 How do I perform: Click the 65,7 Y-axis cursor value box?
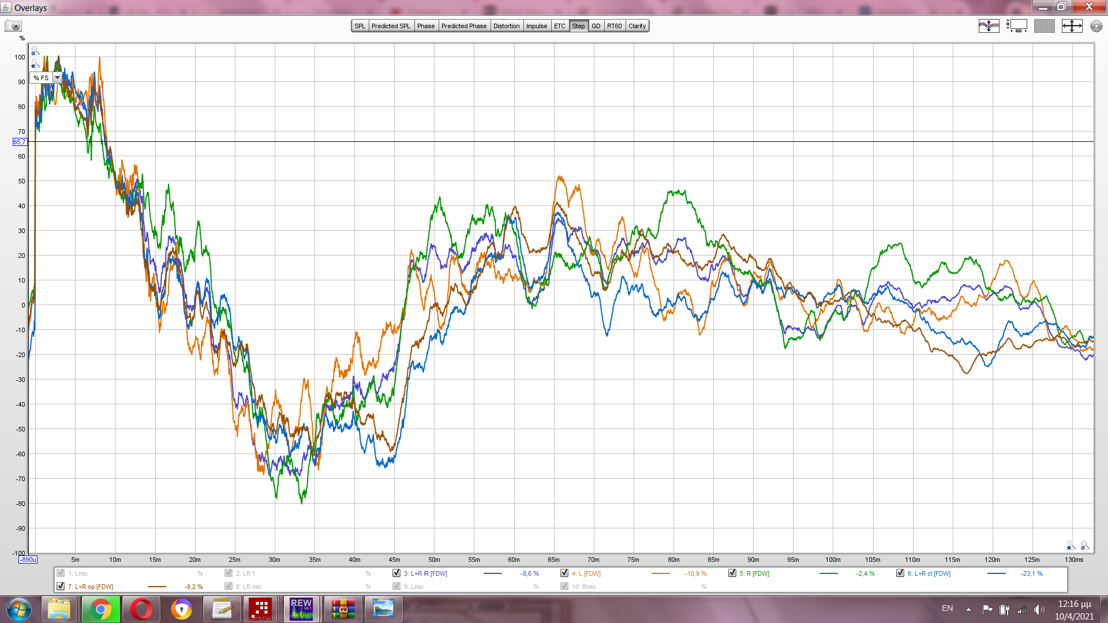[x=20, y=142]
